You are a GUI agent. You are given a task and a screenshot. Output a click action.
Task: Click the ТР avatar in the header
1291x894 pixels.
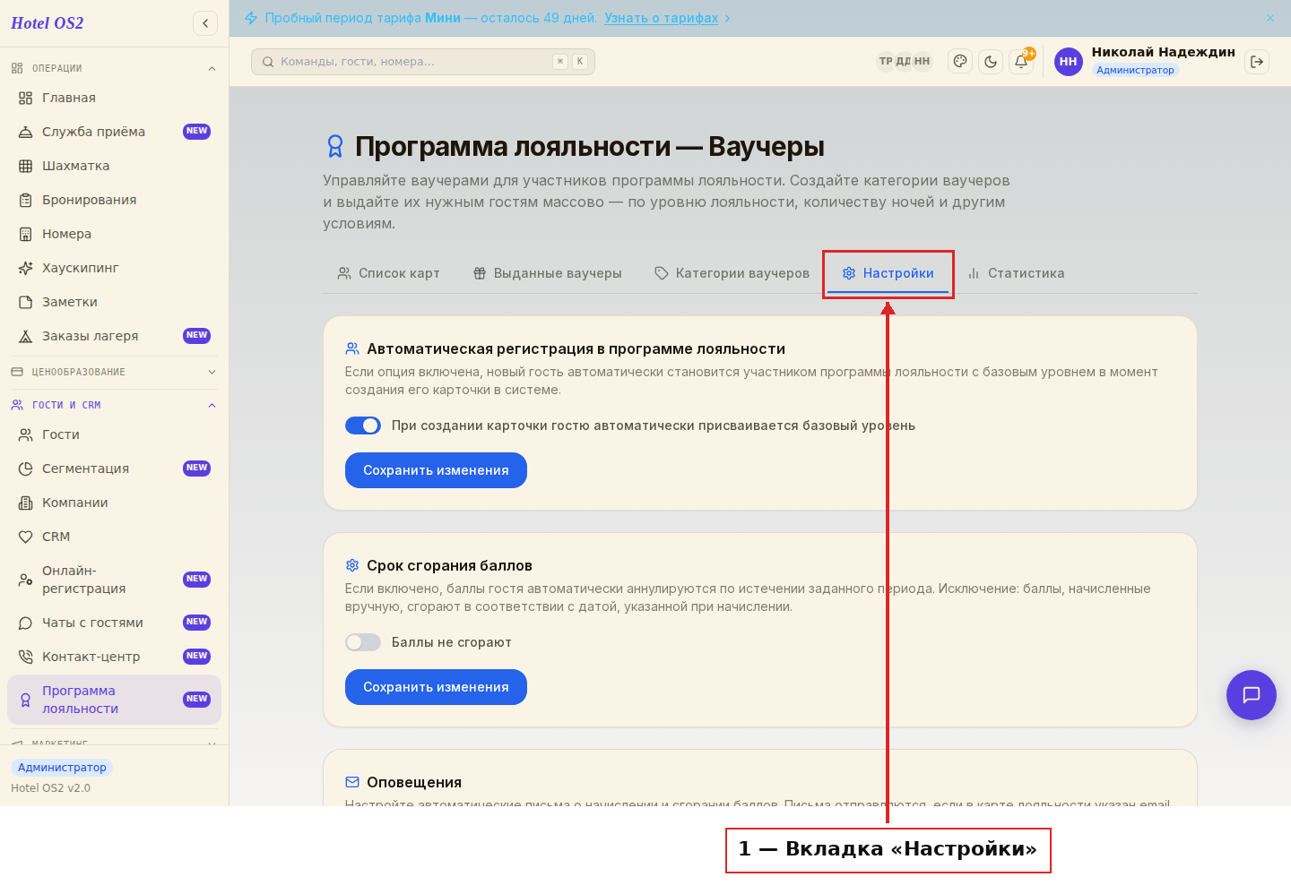(x=886, y=62)
